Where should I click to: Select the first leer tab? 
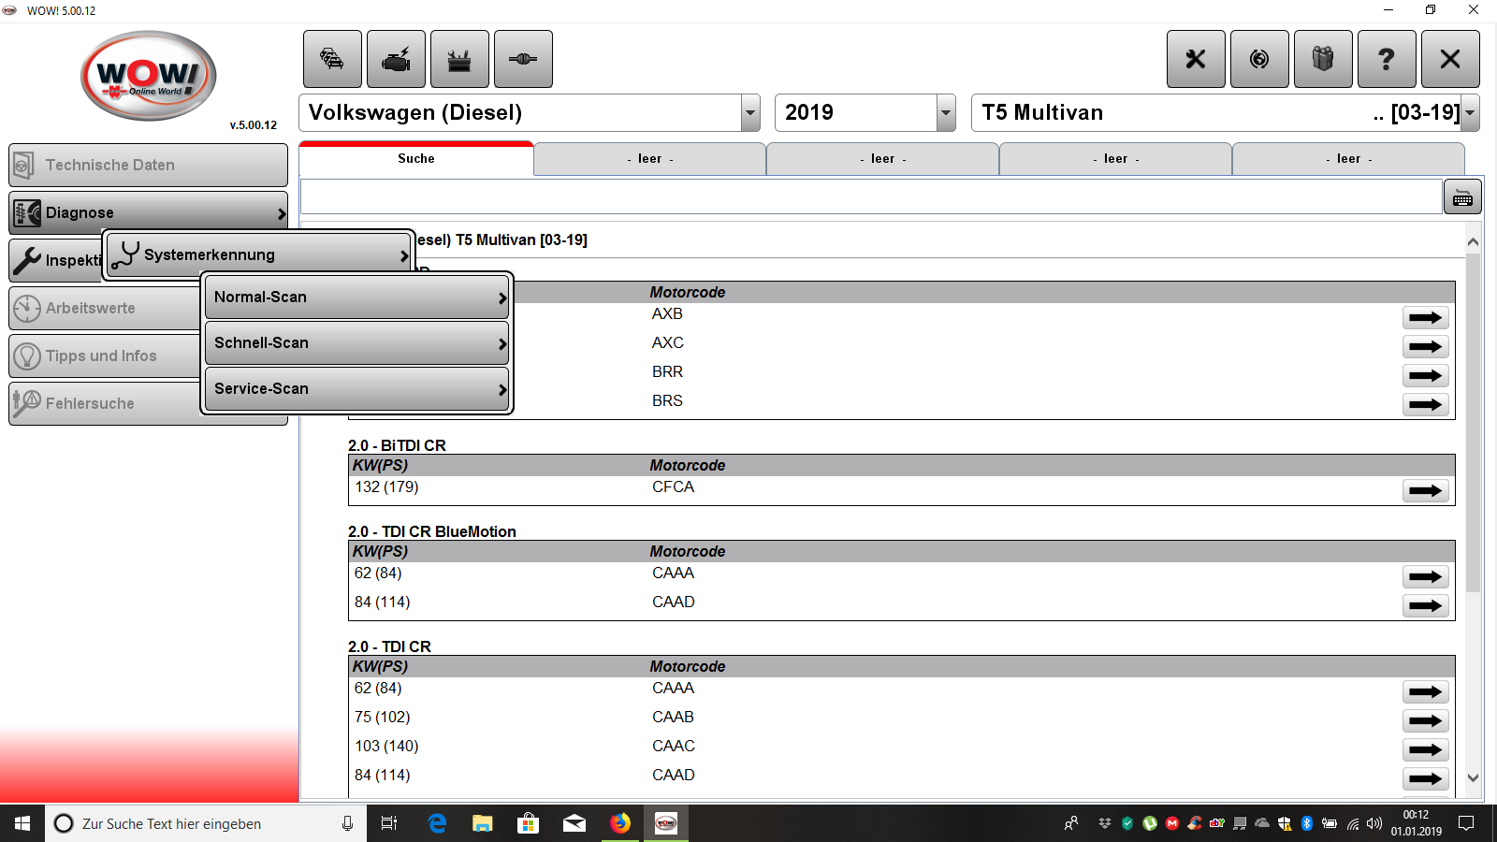pyautogui.click(x=650, y=159)
